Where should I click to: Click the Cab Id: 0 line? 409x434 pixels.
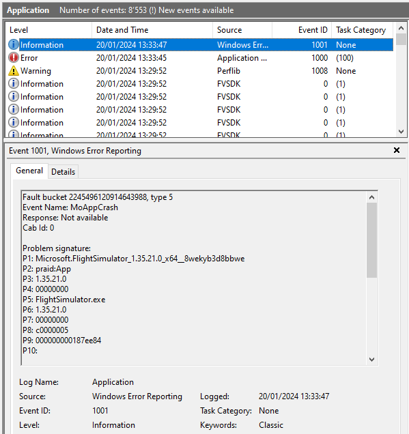point(38,228)
